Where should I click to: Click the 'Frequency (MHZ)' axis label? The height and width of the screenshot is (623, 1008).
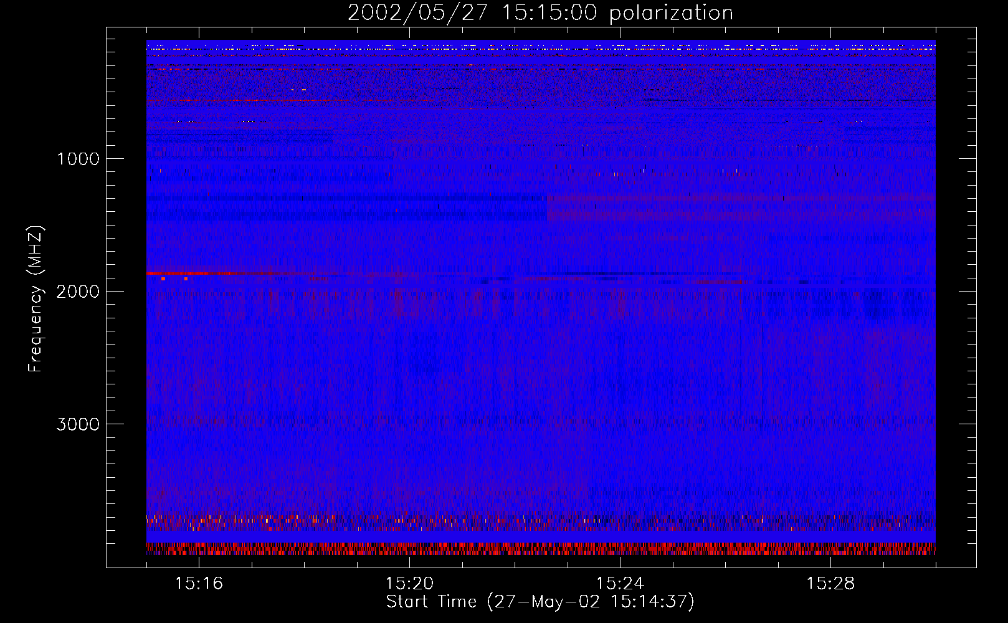click(x=36, y=299)
